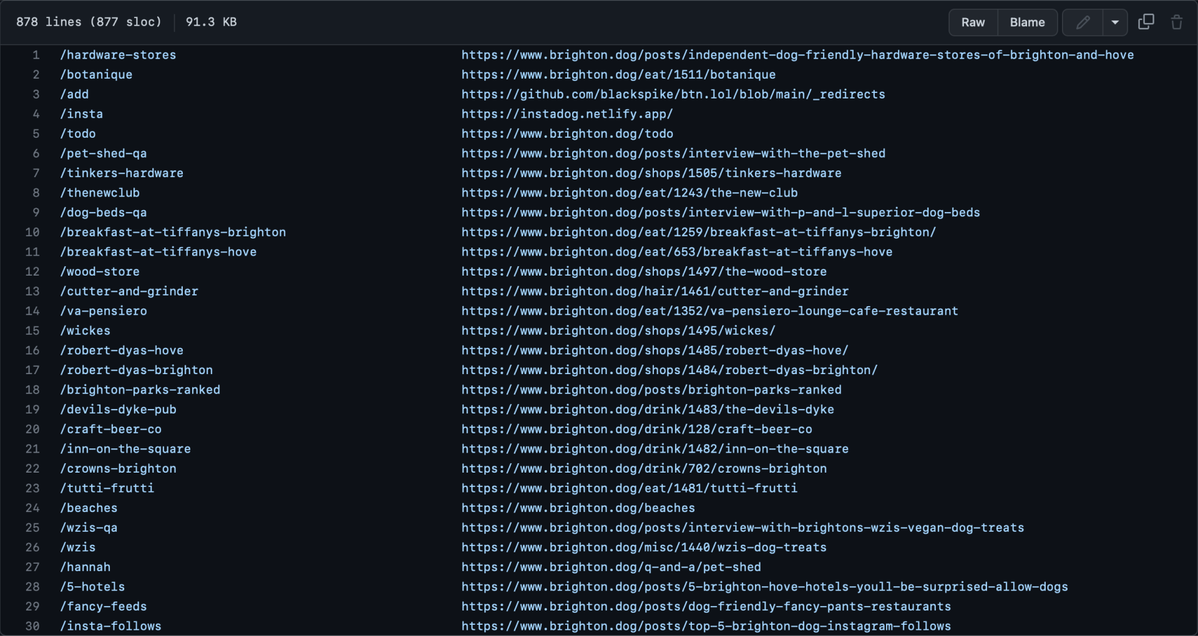Click the shops/1497/the-wood-store URL

(644, 272)
